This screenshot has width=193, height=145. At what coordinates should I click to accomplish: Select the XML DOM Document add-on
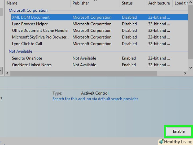31,17
